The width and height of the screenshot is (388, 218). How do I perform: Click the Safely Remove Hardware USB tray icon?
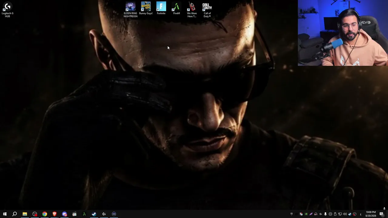click(335, 214)
